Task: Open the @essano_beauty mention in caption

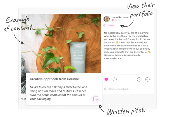Action: pyautogui.click(x=113, y=55)
